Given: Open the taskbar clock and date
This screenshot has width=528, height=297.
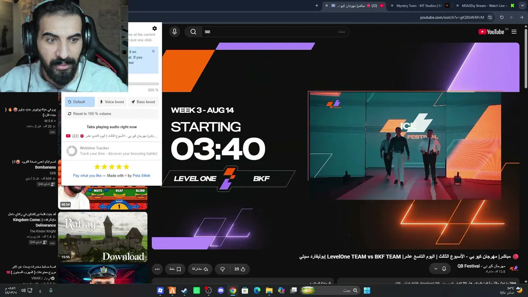Looking at the screenshot, I should point(12,290).
